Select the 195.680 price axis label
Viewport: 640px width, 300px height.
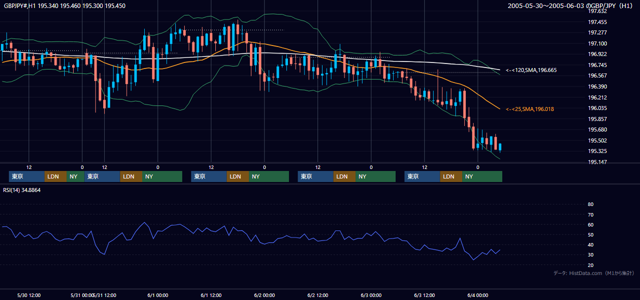(x=597, y=129)
